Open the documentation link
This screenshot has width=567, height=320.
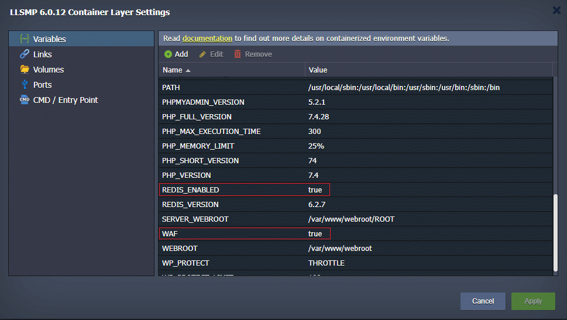207,39
